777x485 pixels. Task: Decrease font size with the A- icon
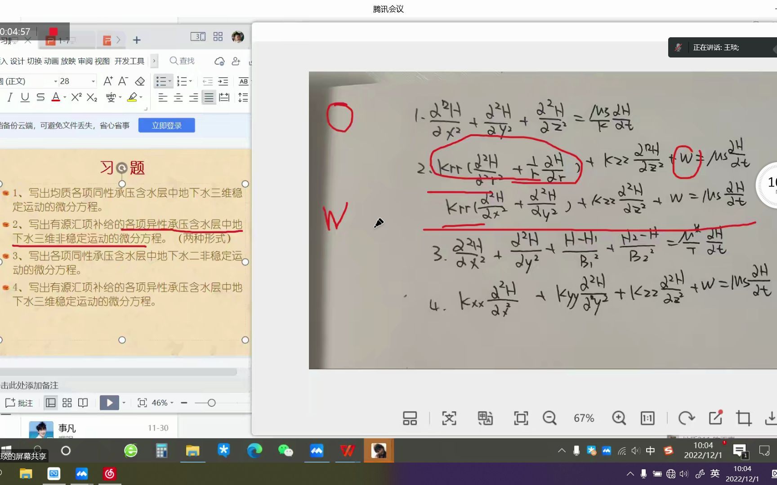click(x=123, y=81)
